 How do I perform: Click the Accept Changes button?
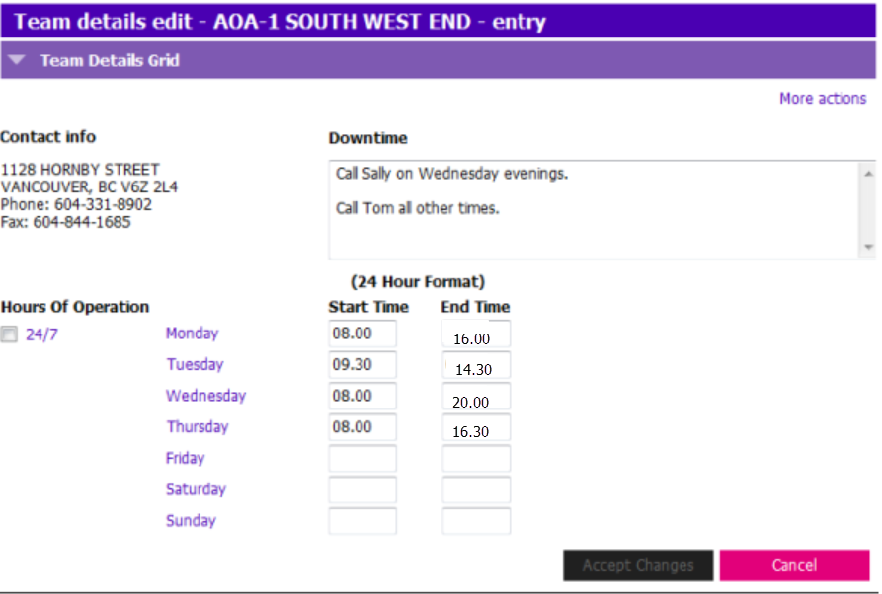pyautogui.click(x=638, y=565)
